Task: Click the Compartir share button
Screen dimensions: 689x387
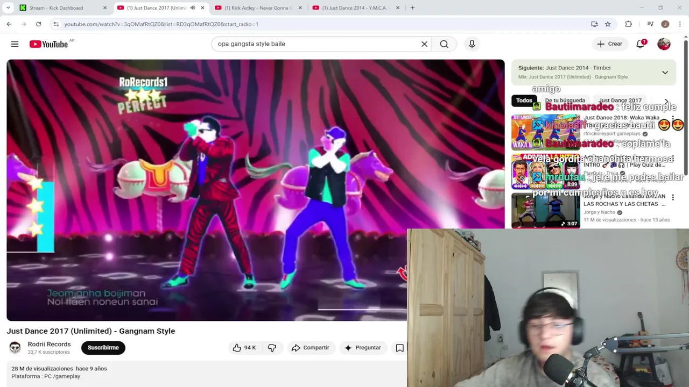Action: click(311, 348)
